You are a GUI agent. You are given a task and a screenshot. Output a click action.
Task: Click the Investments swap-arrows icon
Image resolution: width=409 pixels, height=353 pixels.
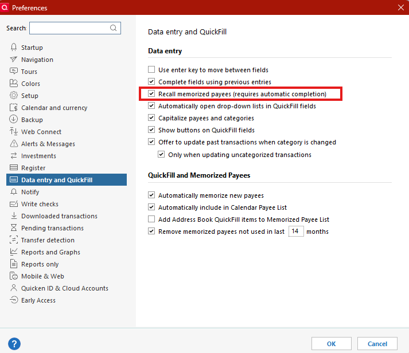tap(14, 155)
